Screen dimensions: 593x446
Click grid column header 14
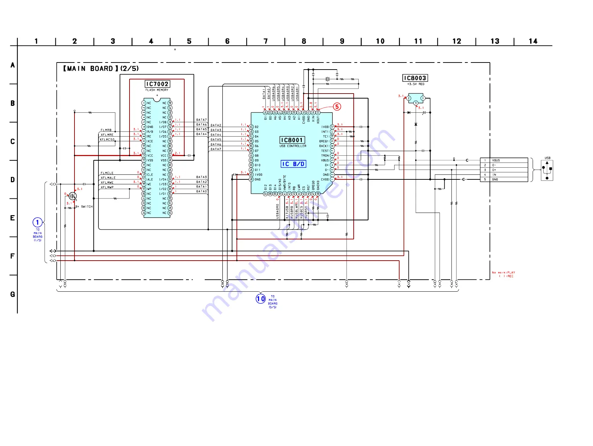(x=533, y=41)
